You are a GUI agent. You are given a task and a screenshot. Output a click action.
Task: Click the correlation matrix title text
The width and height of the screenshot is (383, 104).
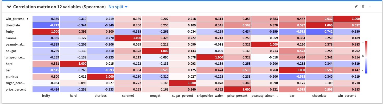click(x=59, y=7)
